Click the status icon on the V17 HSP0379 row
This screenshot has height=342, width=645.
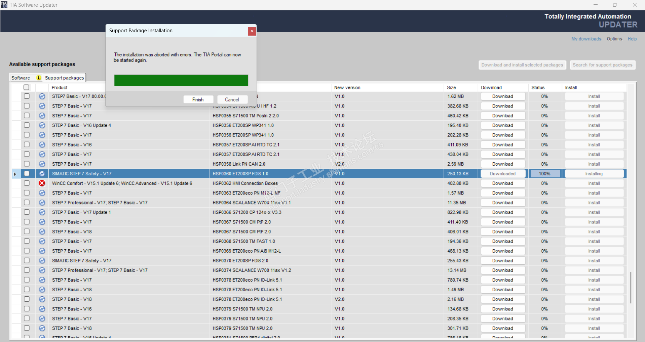click(x=42, y=318)
